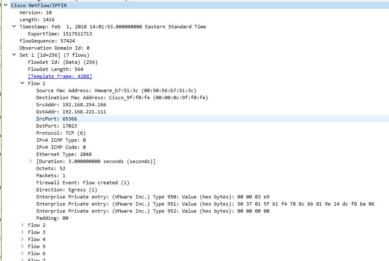Screen dimensions: 389x261
Task: Collapse the Cisco NetFlow/IPFIX tree node
Action: coord(5,5)
